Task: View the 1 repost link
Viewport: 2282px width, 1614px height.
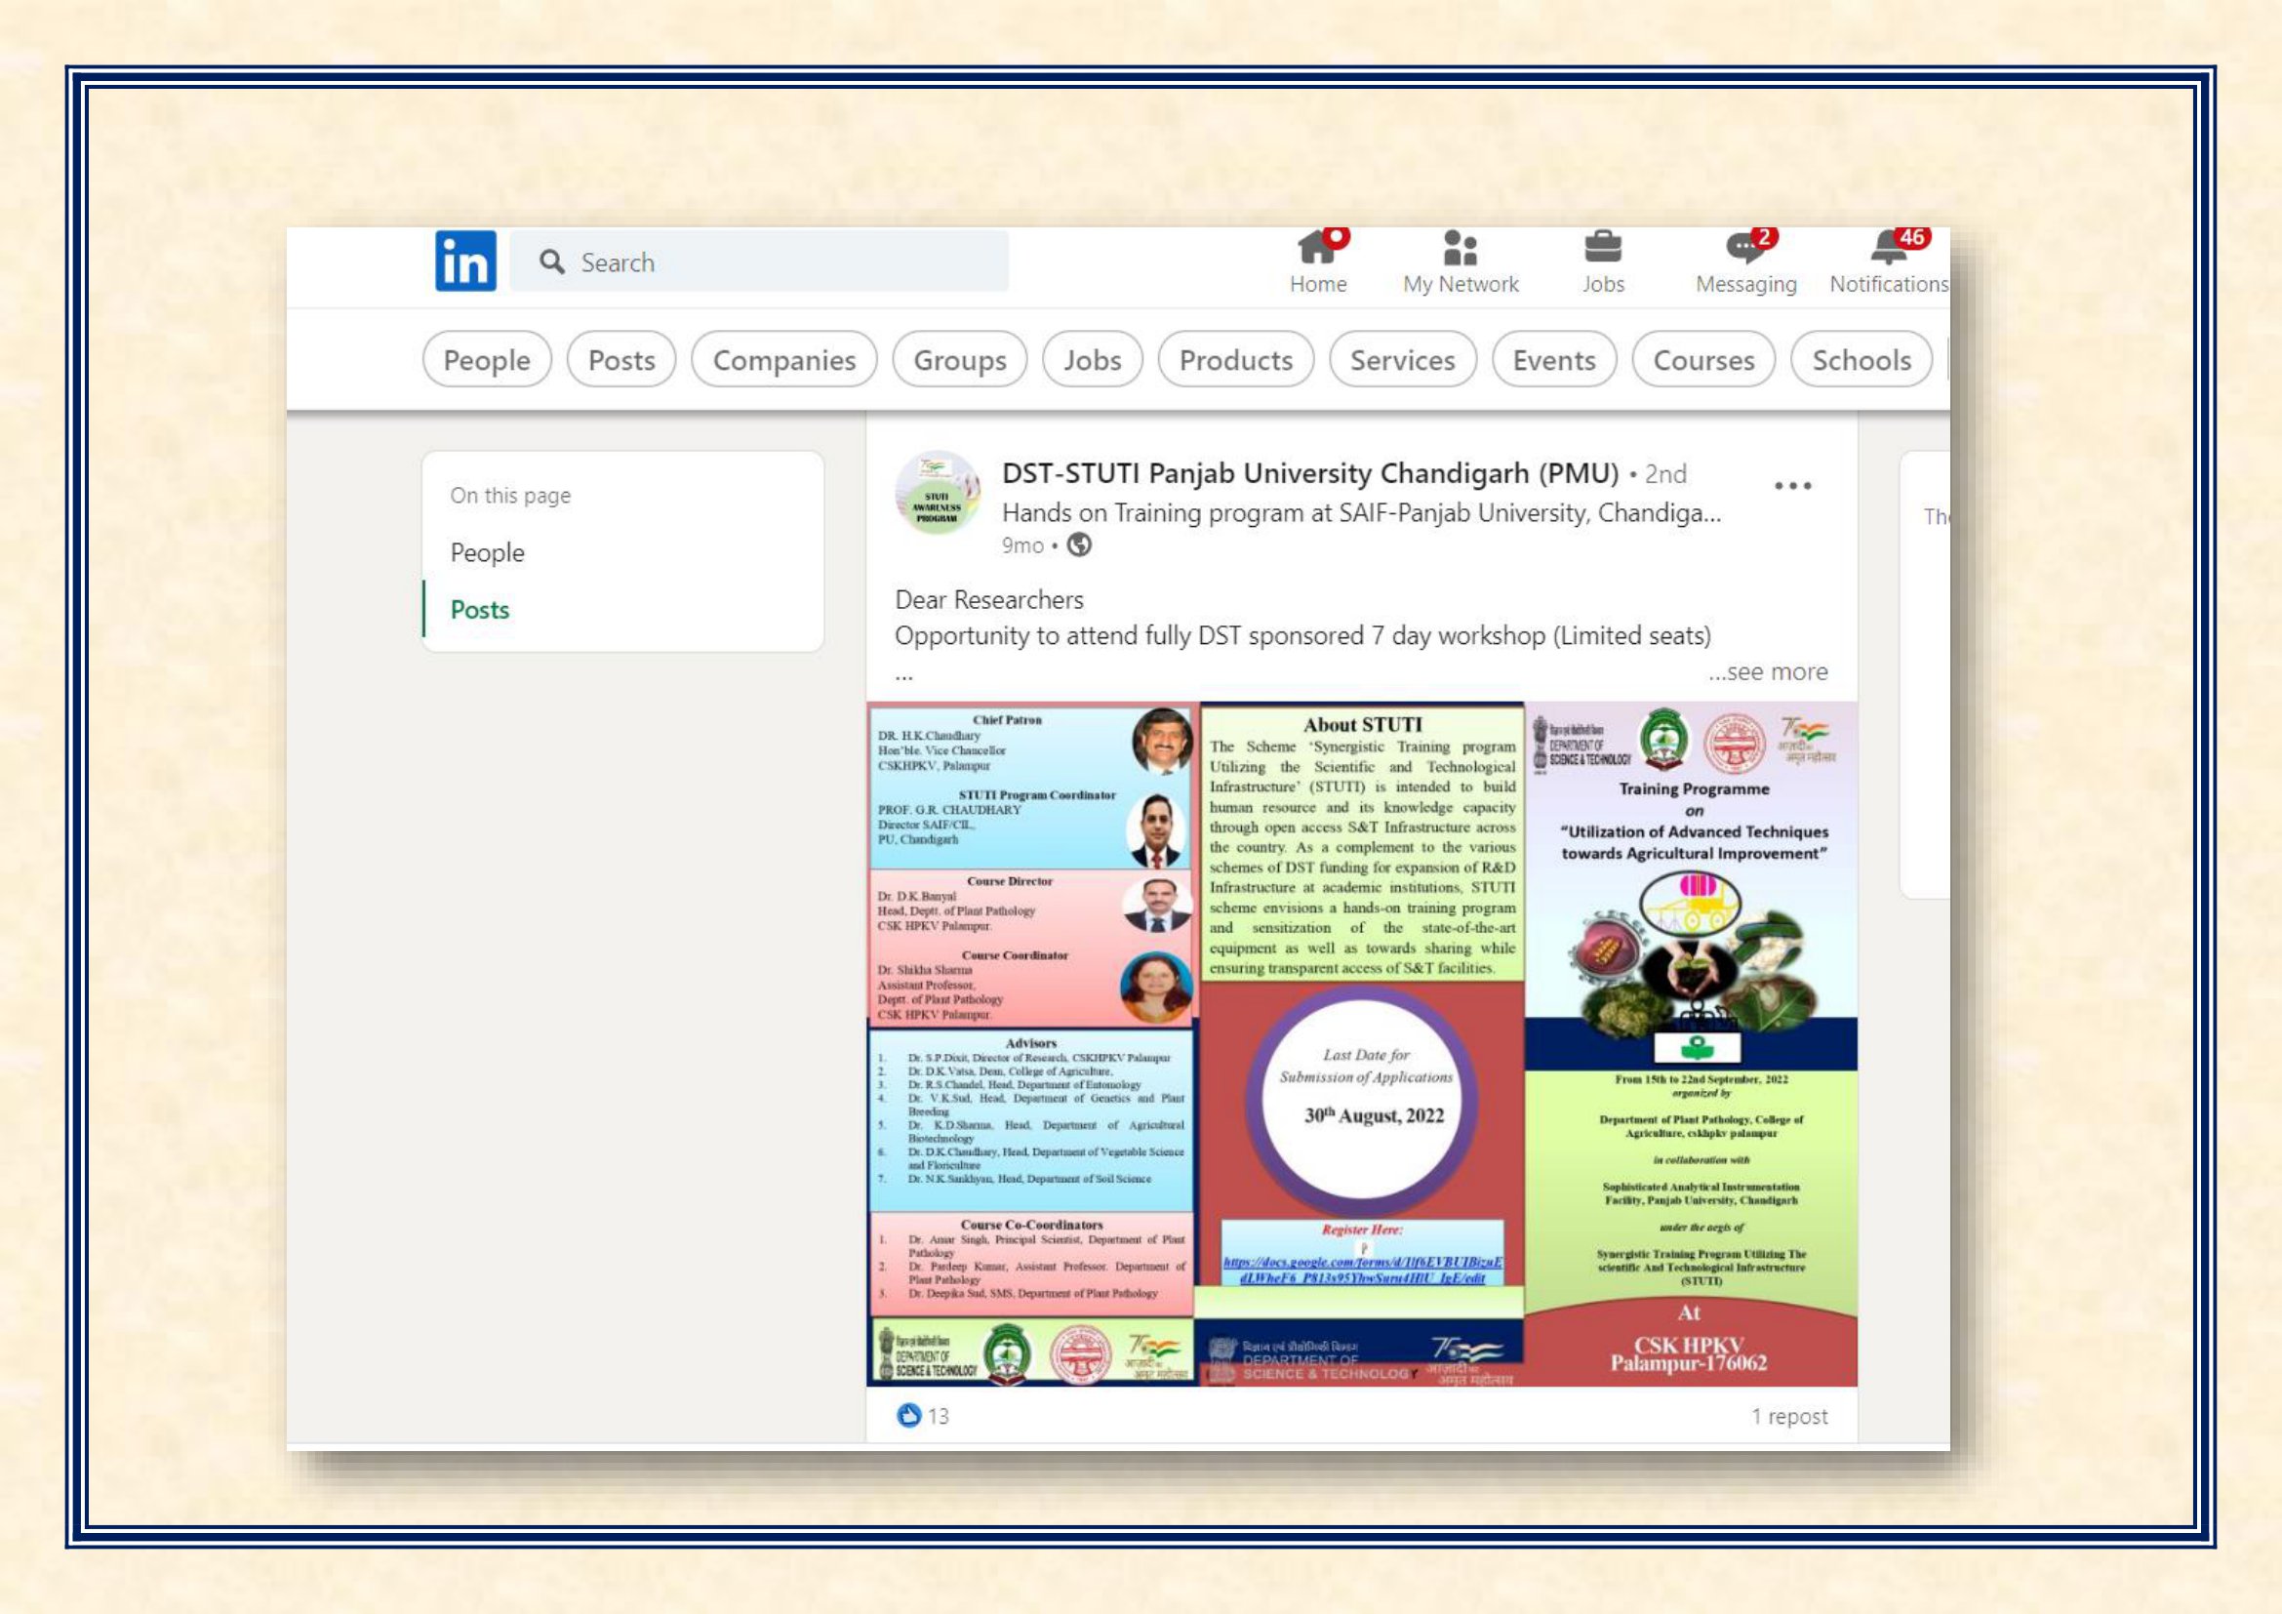Action: (1789, 1416)
